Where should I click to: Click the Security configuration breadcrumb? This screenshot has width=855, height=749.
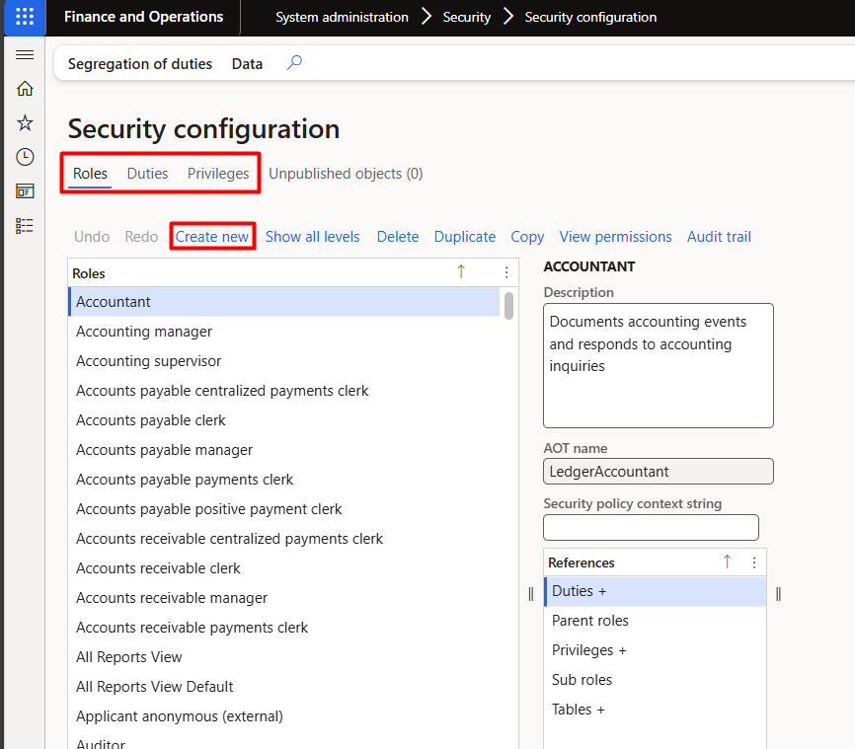tap(590, 17)
